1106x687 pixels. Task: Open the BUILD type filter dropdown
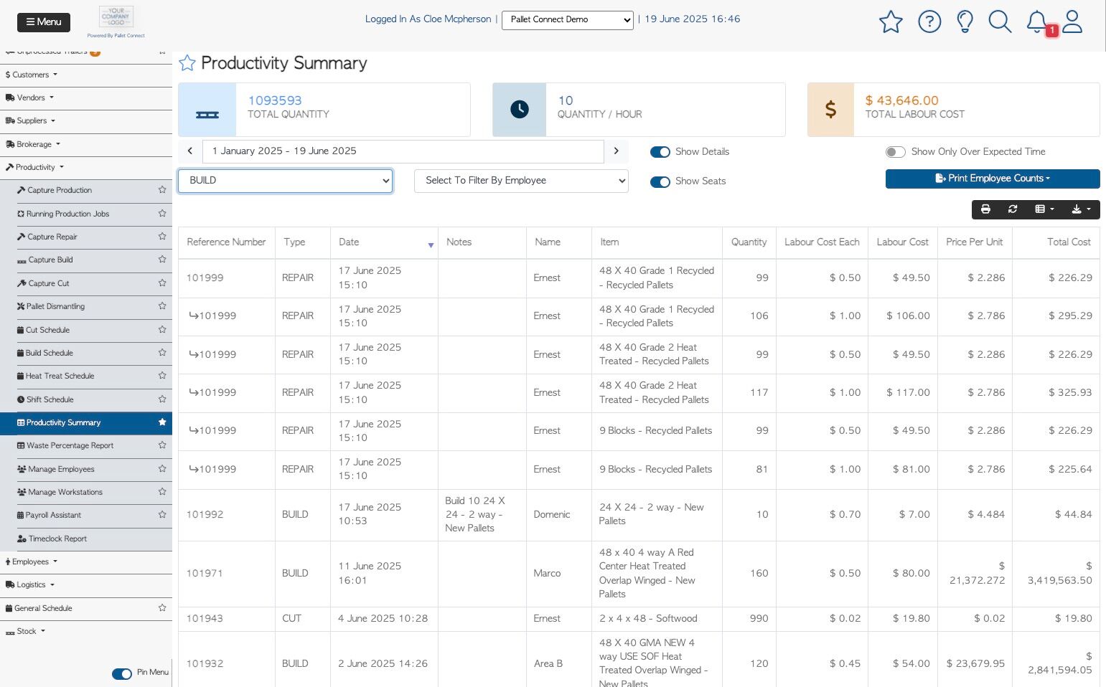[285, 181]
